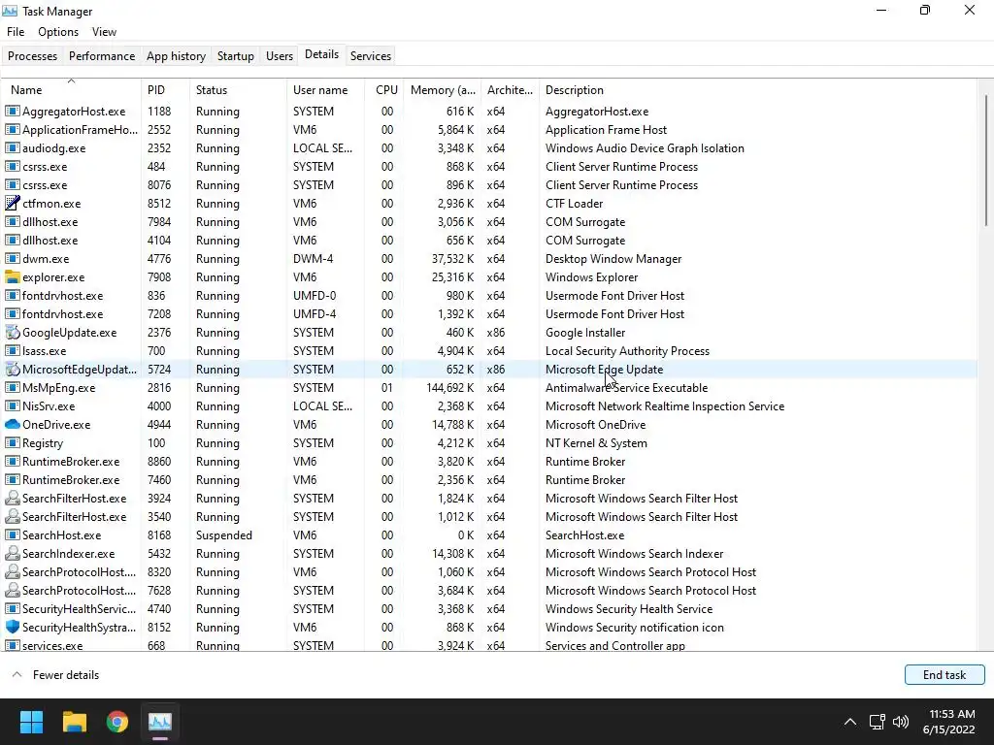Click the Task Manager taskbar icon
The image size is (994, 745).
click(x=160, y=721)
